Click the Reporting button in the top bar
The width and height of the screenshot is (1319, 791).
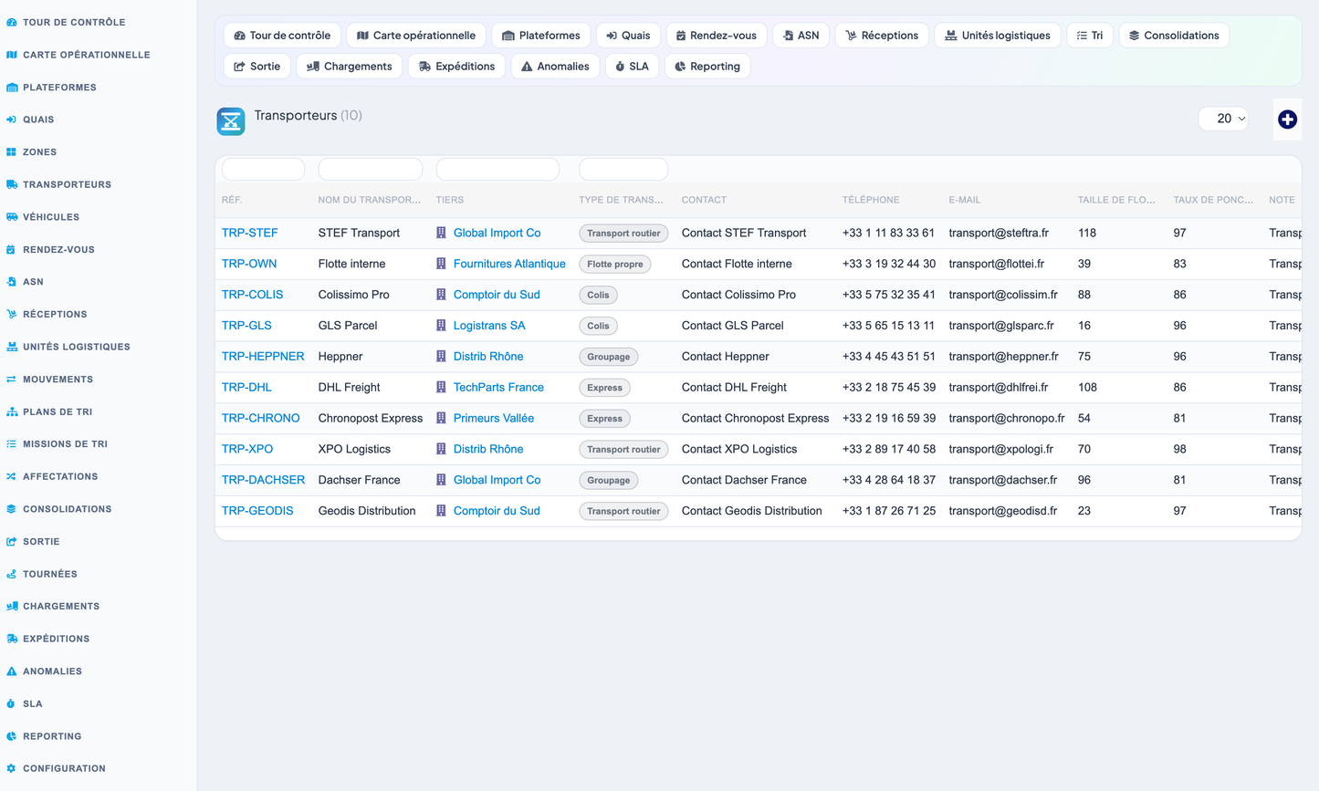click(x=707, y=67)
